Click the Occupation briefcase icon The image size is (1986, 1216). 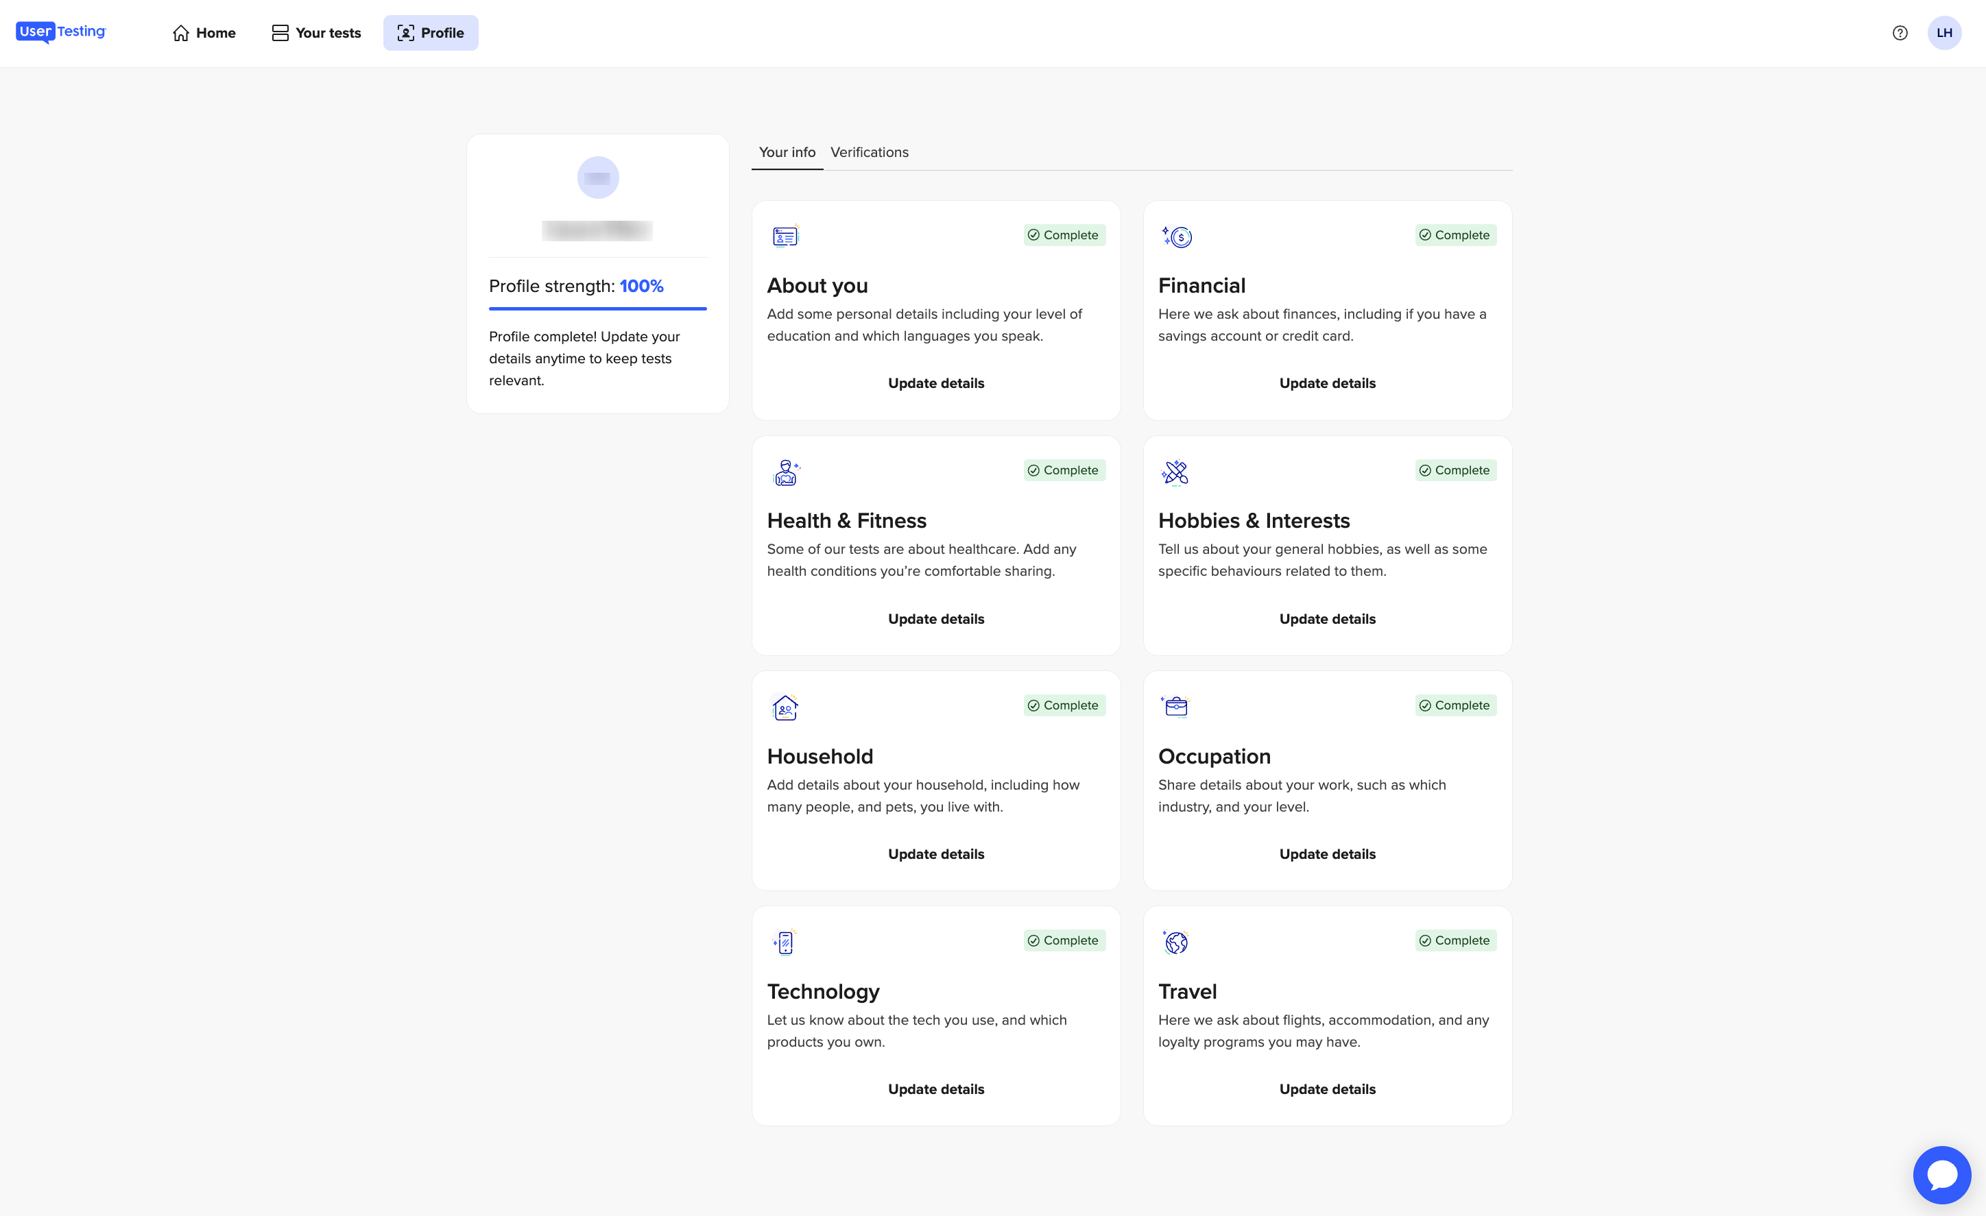pos(1175,707)
